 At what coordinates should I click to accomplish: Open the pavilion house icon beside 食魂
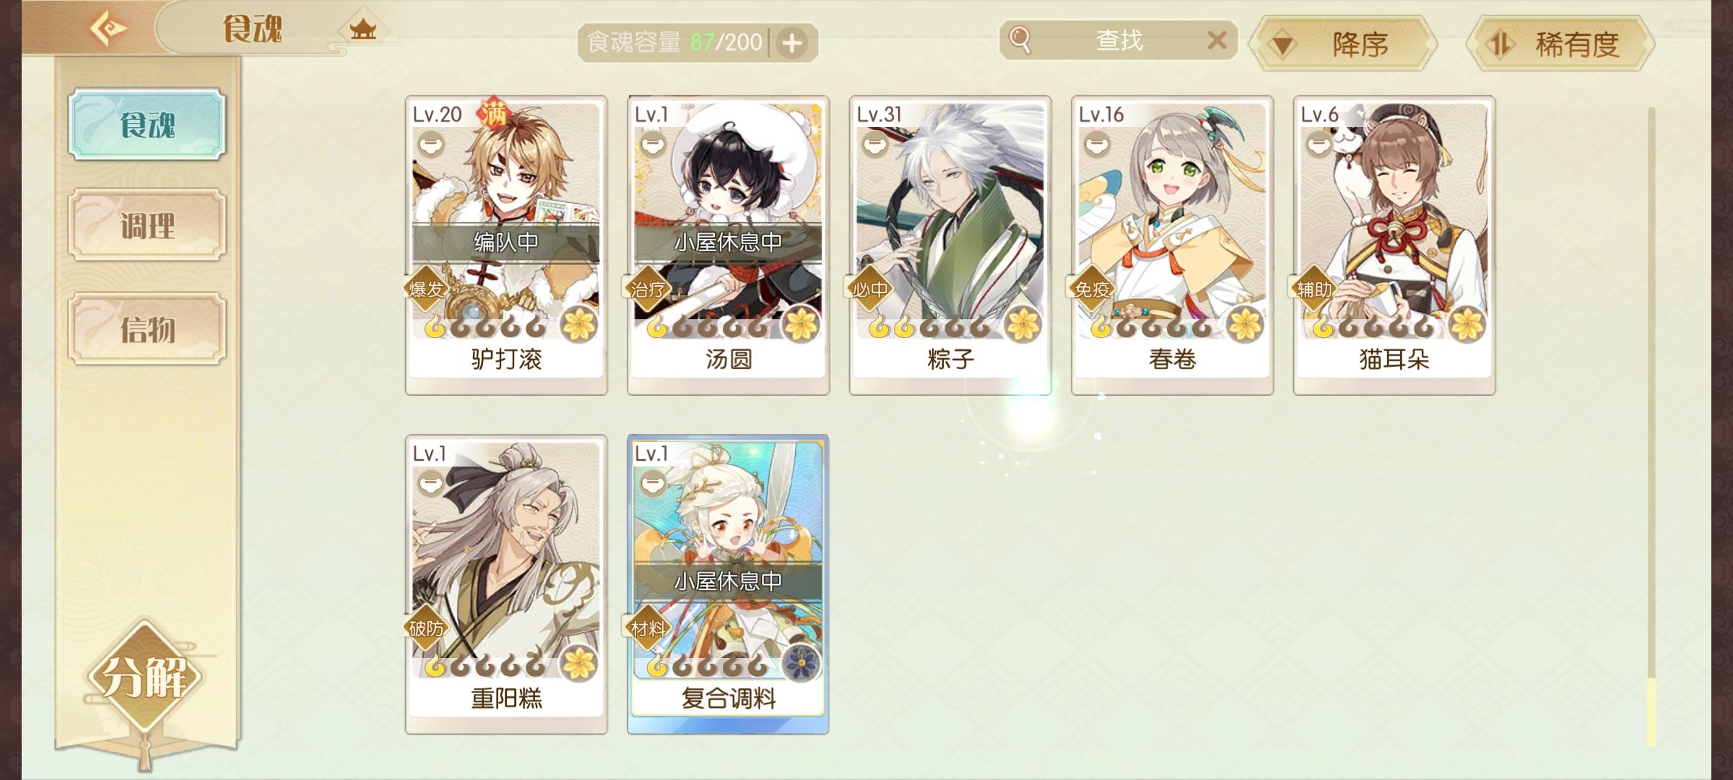pyautogui.click(x=362, y=30)
